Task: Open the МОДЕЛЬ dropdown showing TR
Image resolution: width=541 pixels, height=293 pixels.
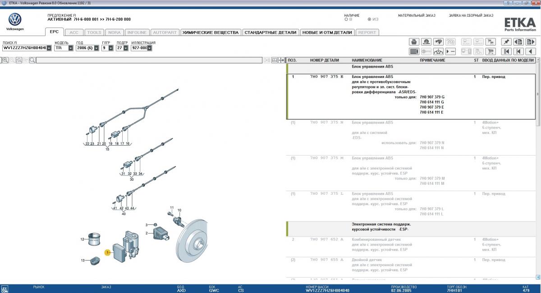Action: tap(71, 48)
